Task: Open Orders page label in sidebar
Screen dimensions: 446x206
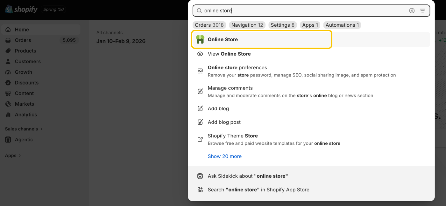Action: pos(23,40)
